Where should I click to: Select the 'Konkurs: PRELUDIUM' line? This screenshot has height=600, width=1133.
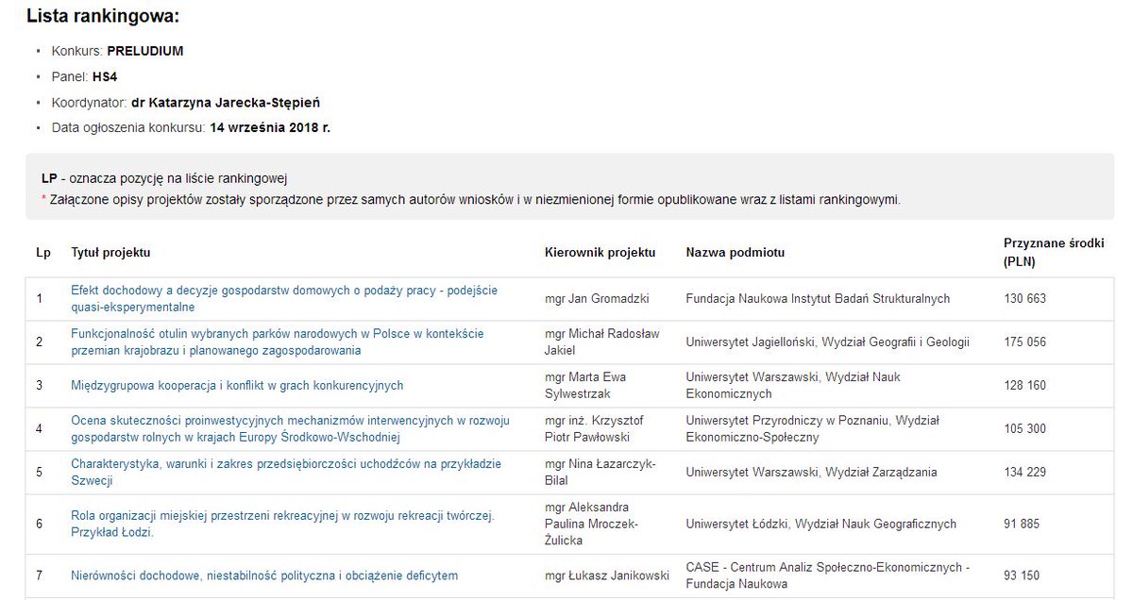pyautogui.click(x=117, y=51)
